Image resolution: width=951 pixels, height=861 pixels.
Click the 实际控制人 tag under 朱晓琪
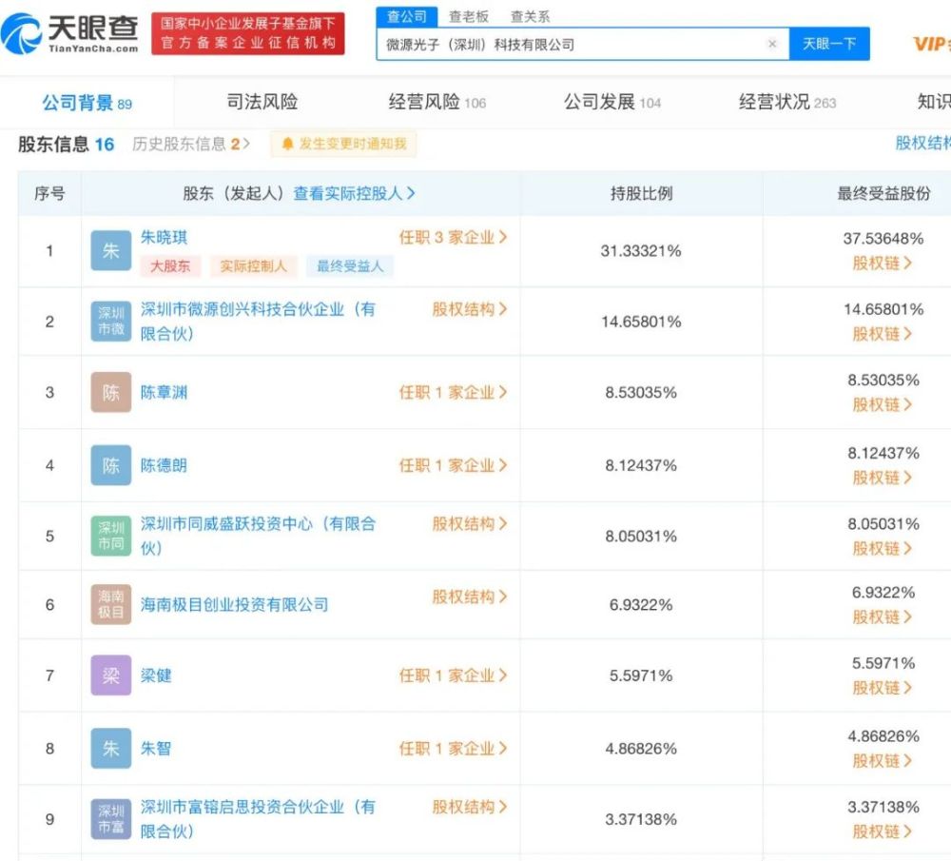[x=254, y=266]
